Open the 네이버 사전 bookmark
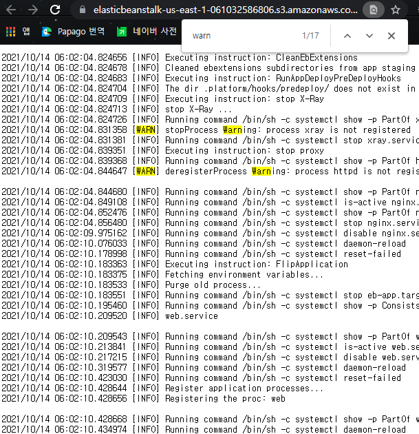The height and width of the screenshot is (434, 419). (x=147, y=32)
